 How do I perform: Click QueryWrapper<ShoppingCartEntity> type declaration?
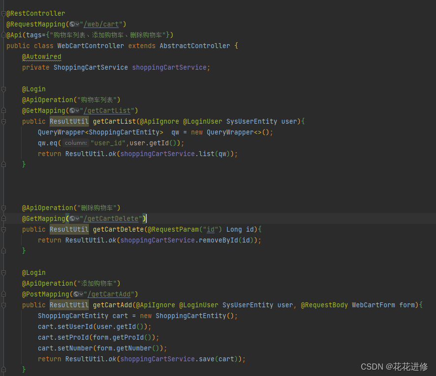point(101,132)
